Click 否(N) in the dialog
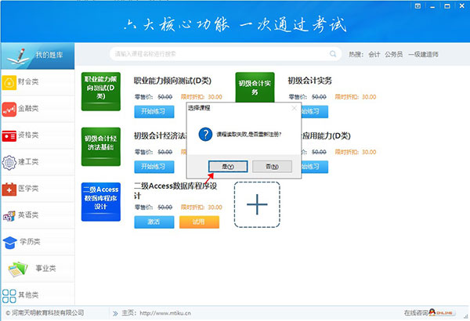Screen dimensions: 470x321 coord(272,166)
